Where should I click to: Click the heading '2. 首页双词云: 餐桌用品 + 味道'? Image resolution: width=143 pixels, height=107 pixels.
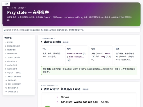(x=61, y=89)
